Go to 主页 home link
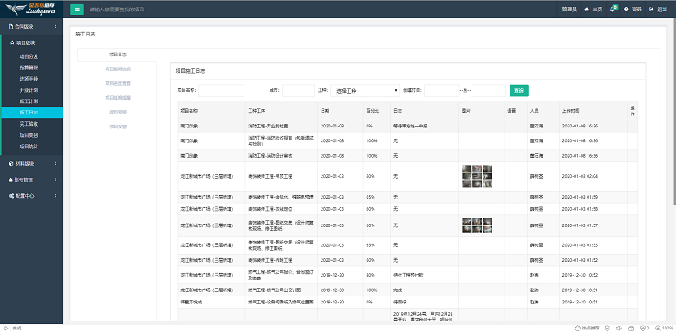The height and width of the screenshot is (332, 676). pos(593,9)
